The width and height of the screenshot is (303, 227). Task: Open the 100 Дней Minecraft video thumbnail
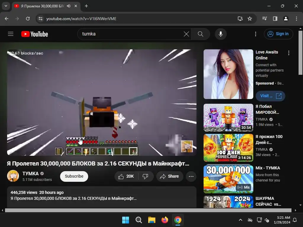[x=228, y=148]
